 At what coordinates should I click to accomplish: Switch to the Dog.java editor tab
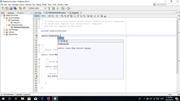(75, 13)
